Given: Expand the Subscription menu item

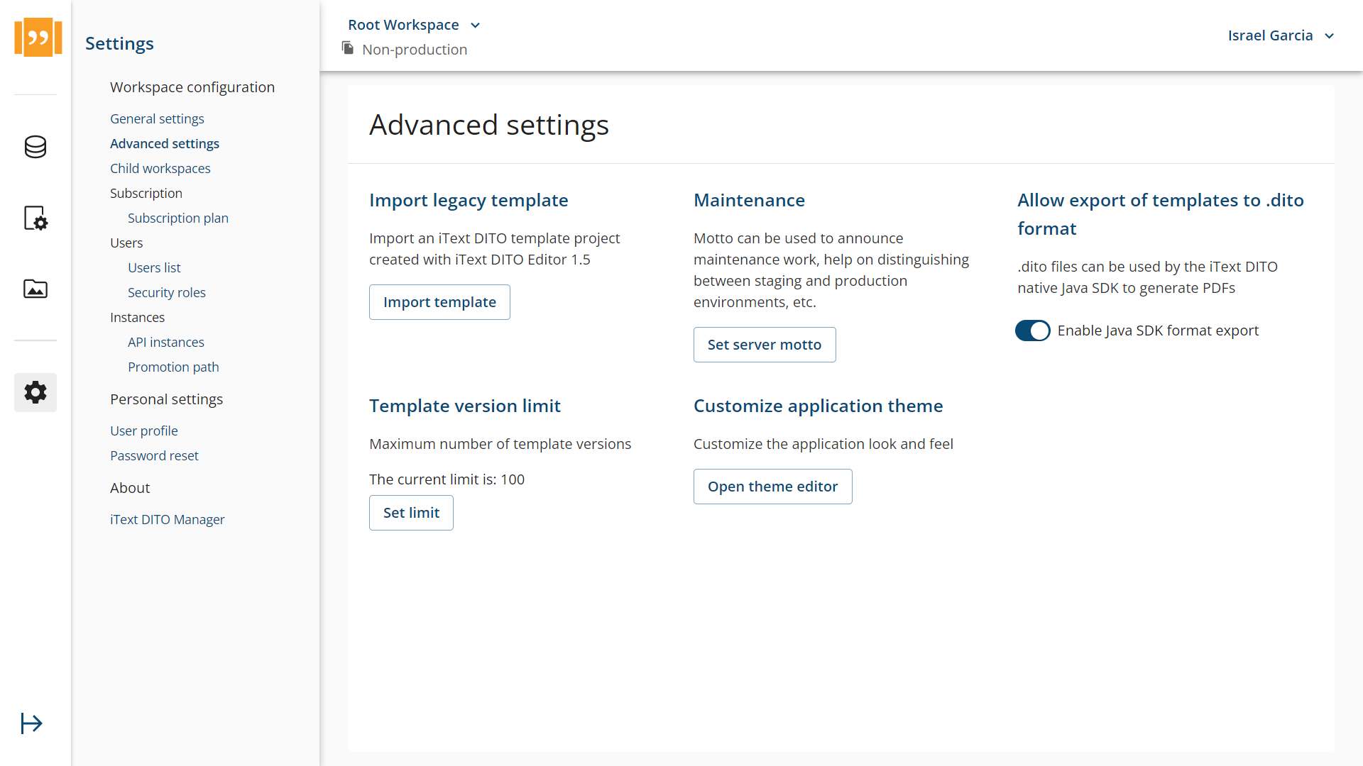Looking at the screenshot, I should point(146,193).
